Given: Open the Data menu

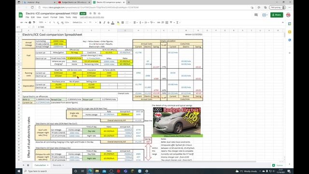Looking at the screenshot, I should point(61,17).
